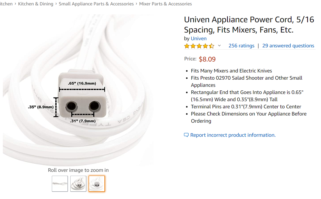Go to Small Appliance Parts & Accessories breadcrumb
The width and height of the screenshot is (321, 199).
(96, 4)
